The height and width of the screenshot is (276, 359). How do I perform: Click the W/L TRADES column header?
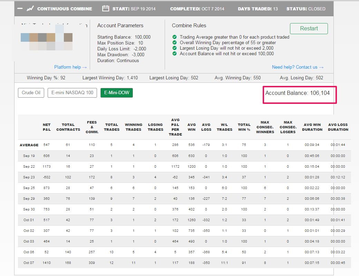pos(225,127)
